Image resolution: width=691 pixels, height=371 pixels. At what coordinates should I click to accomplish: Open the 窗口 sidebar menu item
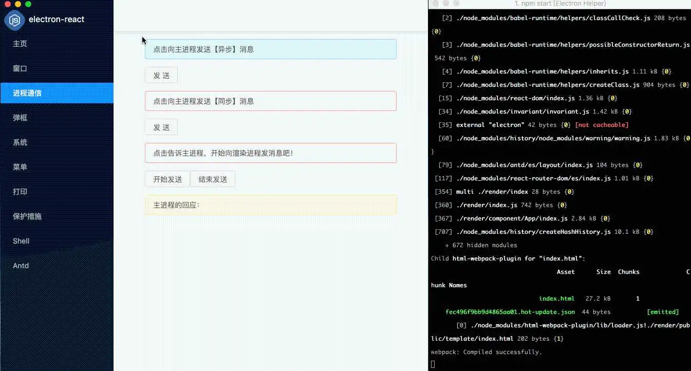[x=57, y=68]
